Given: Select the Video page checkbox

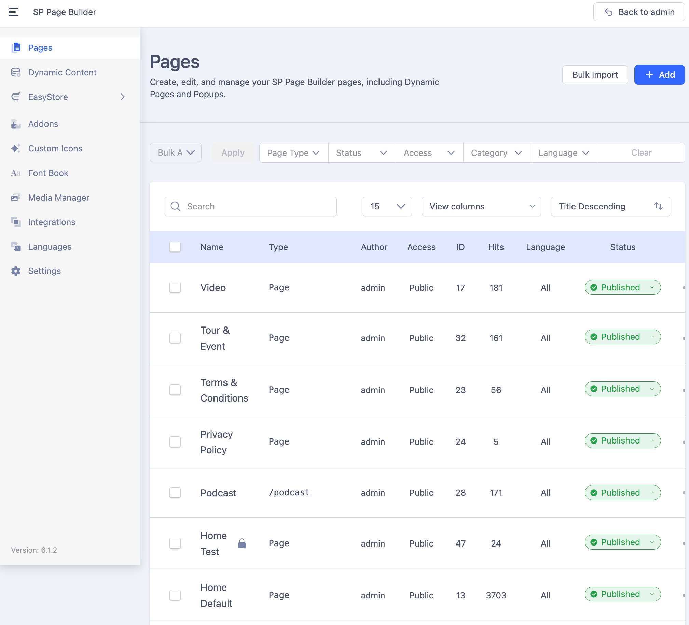Looking at the screenshot, I should pos(175,287).
